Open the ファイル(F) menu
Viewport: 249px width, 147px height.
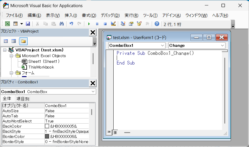coord(14,15)
